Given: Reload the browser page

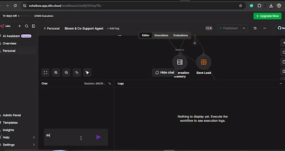Looking at the screenshot, I should [x=15, y=5].
